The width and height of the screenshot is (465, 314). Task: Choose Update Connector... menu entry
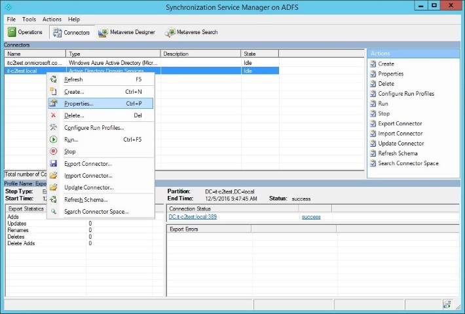pyautogui.click(x=101, y=187)
